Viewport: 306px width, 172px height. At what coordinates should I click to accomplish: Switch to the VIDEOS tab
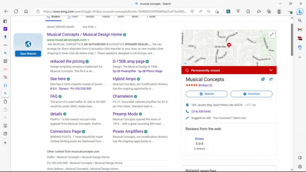click(106, 17)
